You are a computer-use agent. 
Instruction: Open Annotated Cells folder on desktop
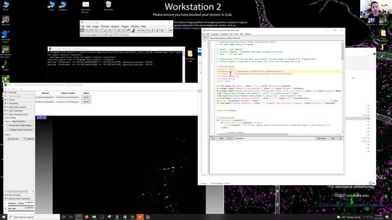(190, 56)
